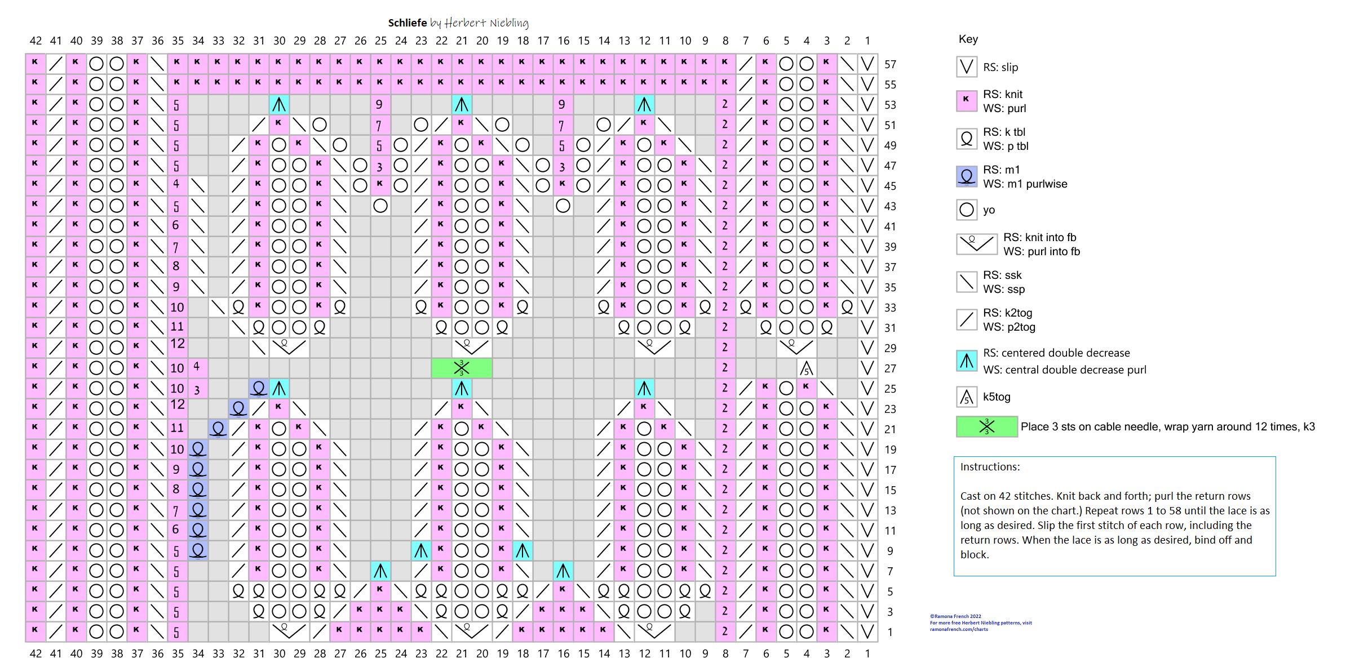
Task: Click the Key heading
Action: [968, 39]
